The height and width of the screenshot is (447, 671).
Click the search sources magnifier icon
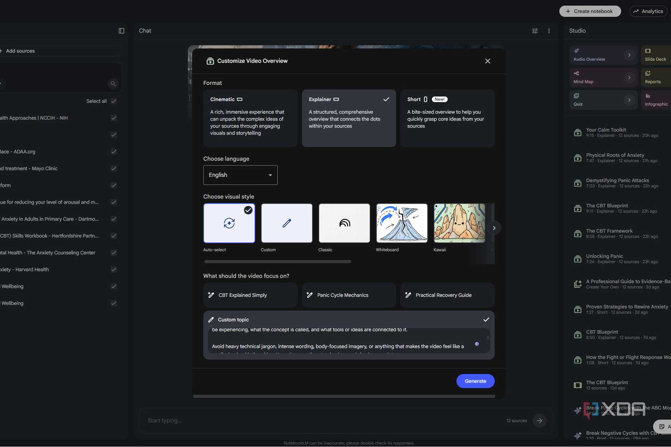tap(113, 84)
